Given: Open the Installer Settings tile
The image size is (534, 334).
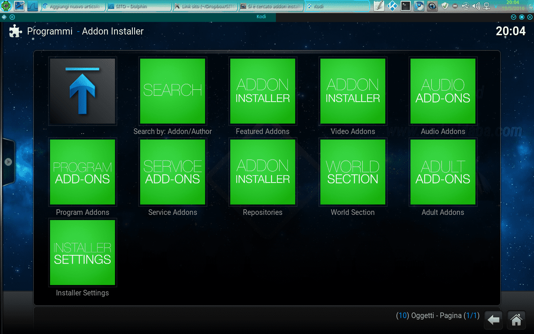Looking at the screenshot, I should (82, 252).
